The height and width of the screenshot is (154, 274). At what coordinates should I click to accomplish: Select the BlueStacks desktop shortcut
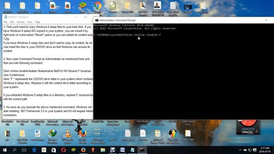pyautogui.click(x=83, y=8)
